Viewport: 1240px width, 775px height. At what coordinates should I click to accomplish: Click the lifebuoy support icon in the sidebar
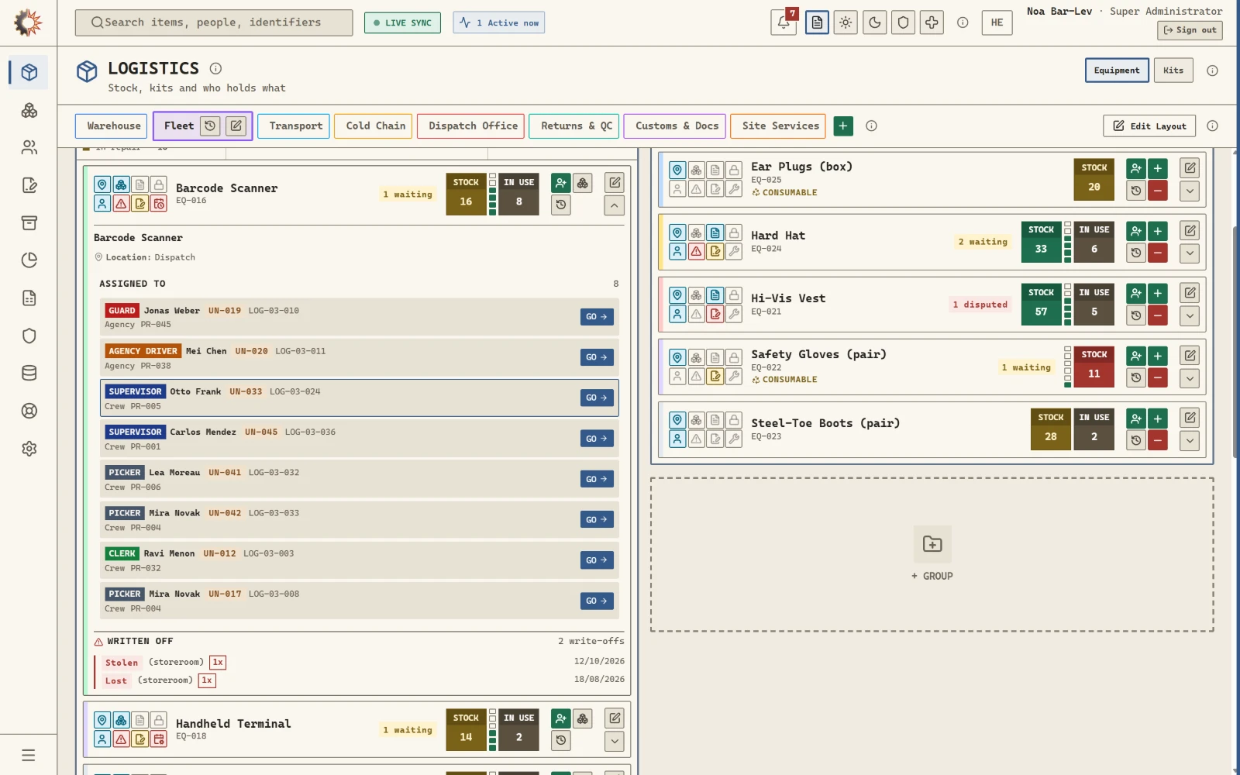click(x=29, y=411)
